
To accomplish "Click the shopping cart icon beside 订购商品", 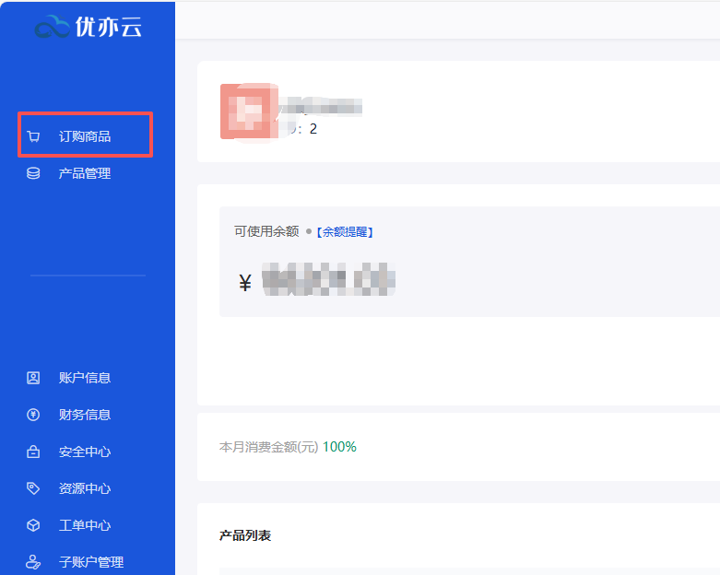I will point(34,136).
